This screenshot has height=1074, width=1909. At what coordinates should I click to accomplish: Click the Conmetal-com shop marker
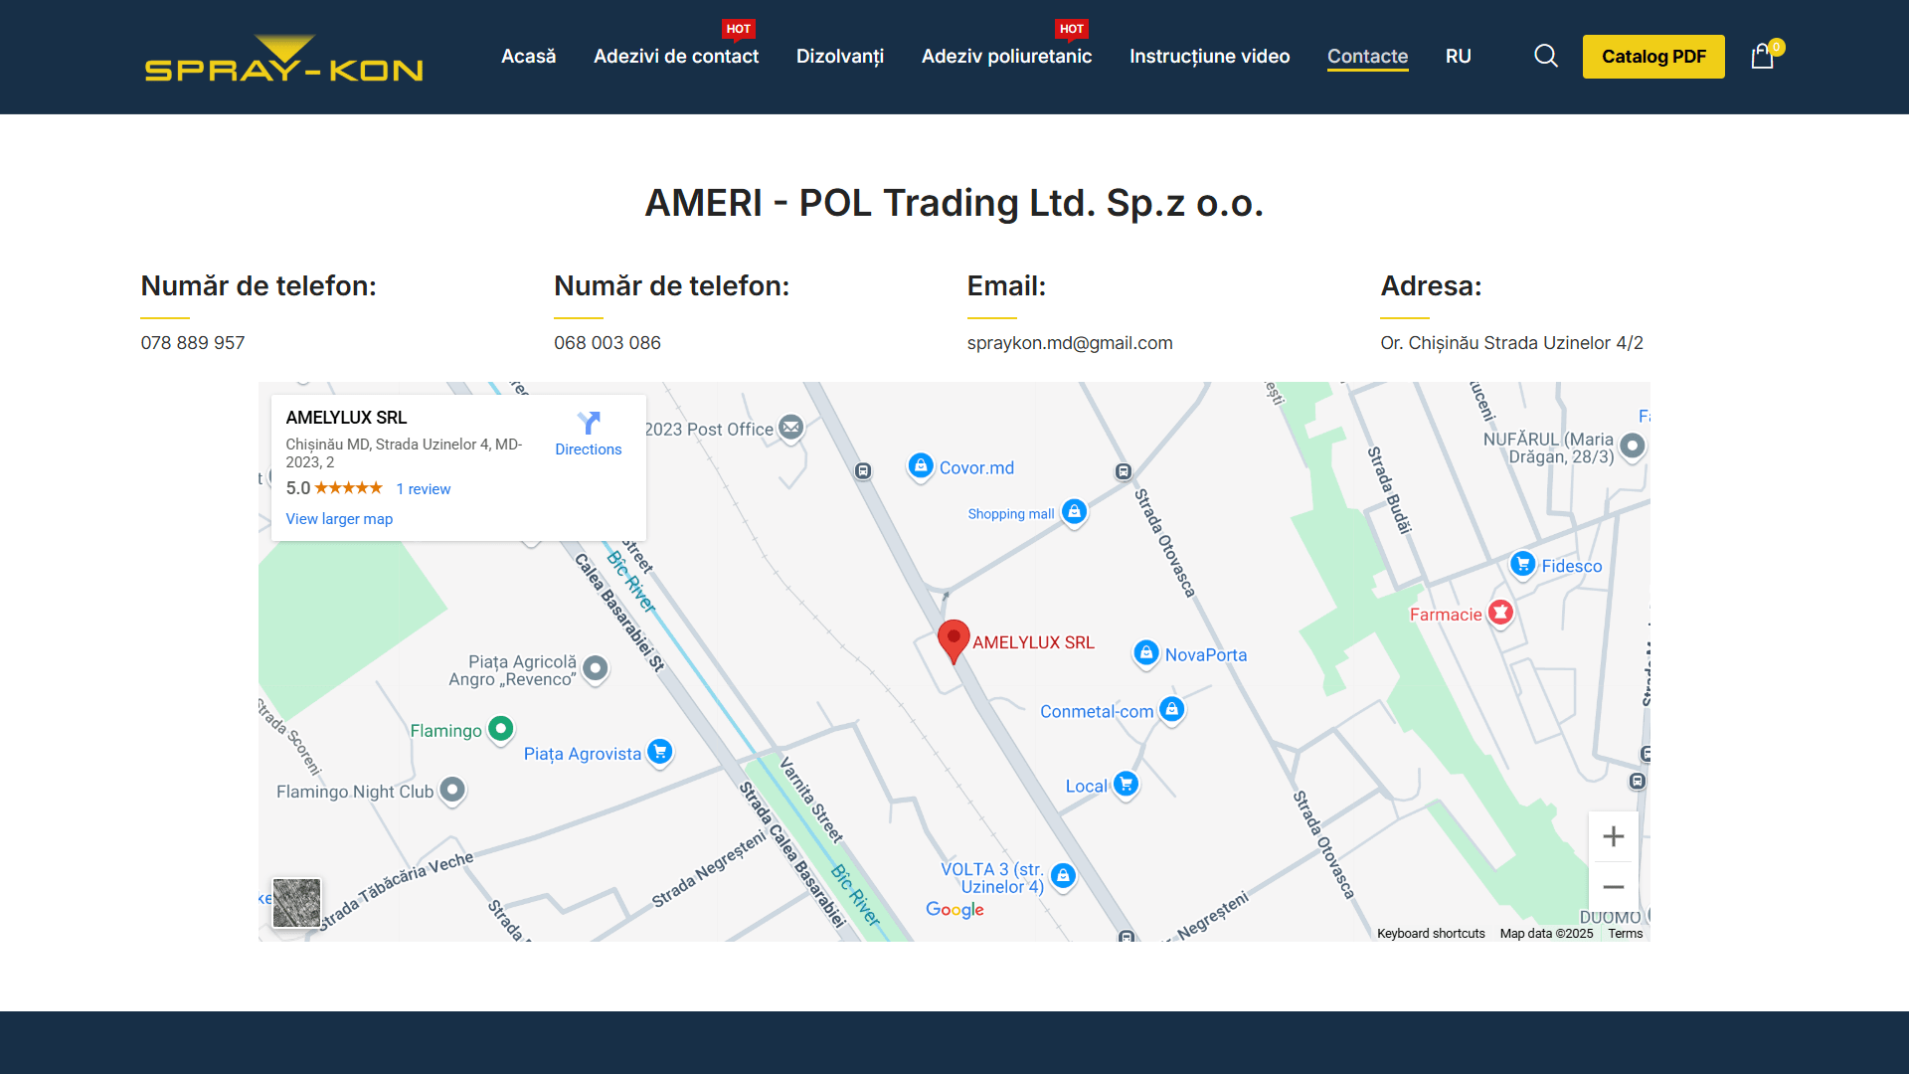tap(1172, 710)
